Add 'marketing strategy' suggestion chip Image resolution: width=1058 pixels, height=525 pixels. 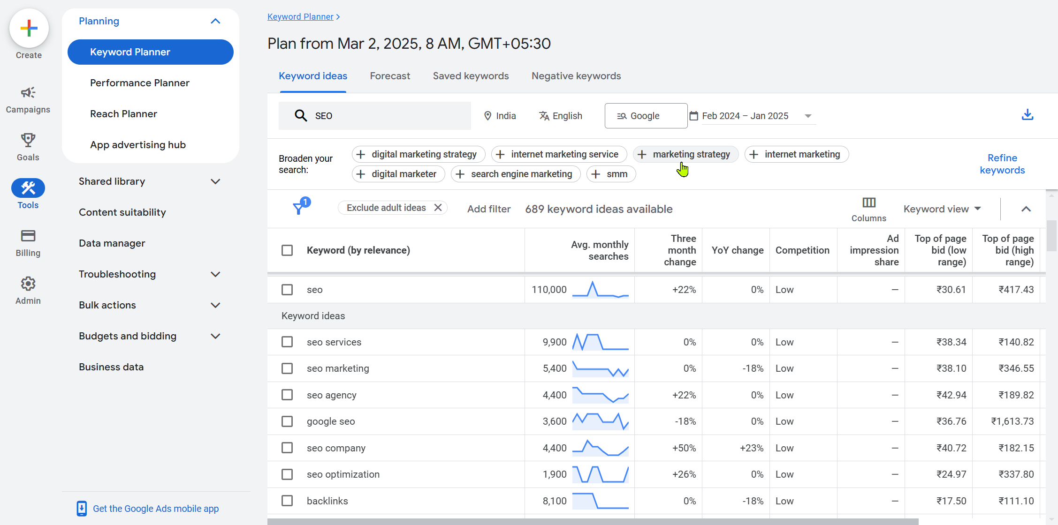(685, 154)
